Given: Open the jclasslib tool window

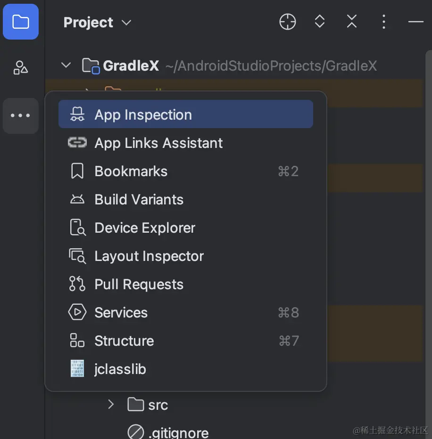Looking at the screenshot, I should pyautogui.click(x=120, y=369).
